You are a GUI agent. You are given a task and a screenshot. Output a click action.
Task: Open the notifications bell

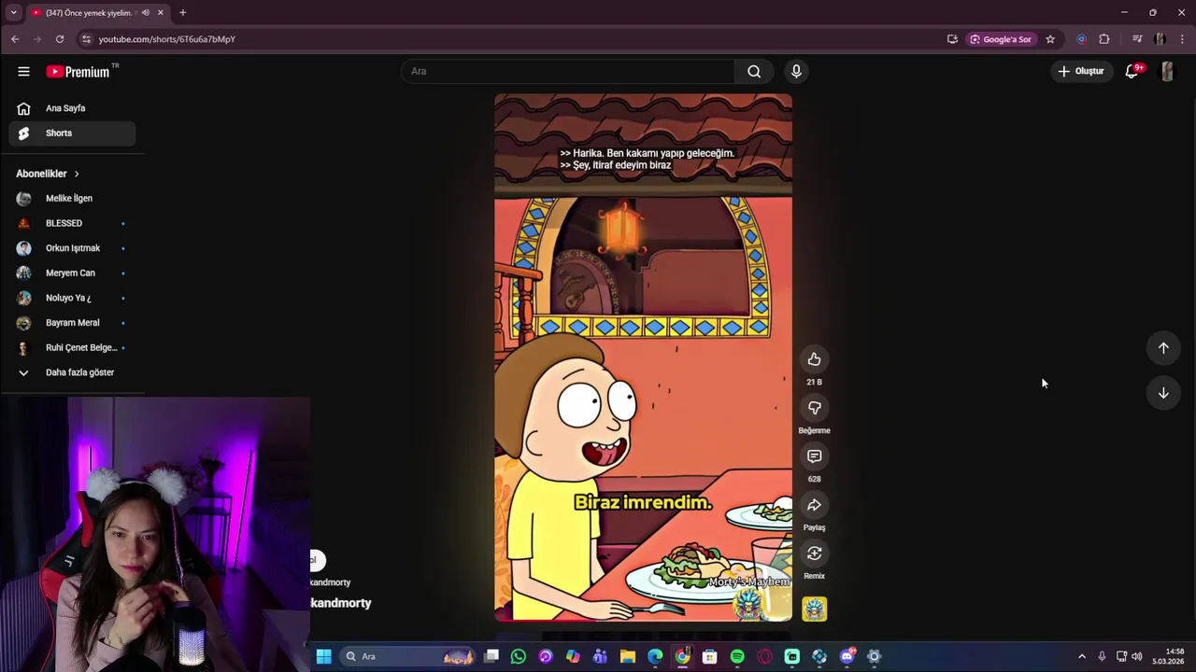click(1132, 71)
